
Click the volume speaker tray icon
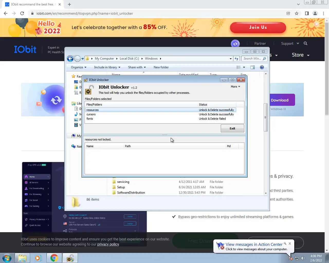[303, 258]
